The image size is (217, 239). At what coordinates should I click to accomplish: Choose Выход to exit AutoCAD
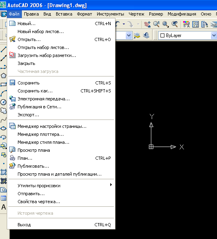(x=61, y=225)
